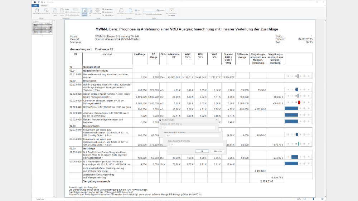Click quick-access print icon
The width and height of the screenshot is (358, 201).
coord(42,2)
